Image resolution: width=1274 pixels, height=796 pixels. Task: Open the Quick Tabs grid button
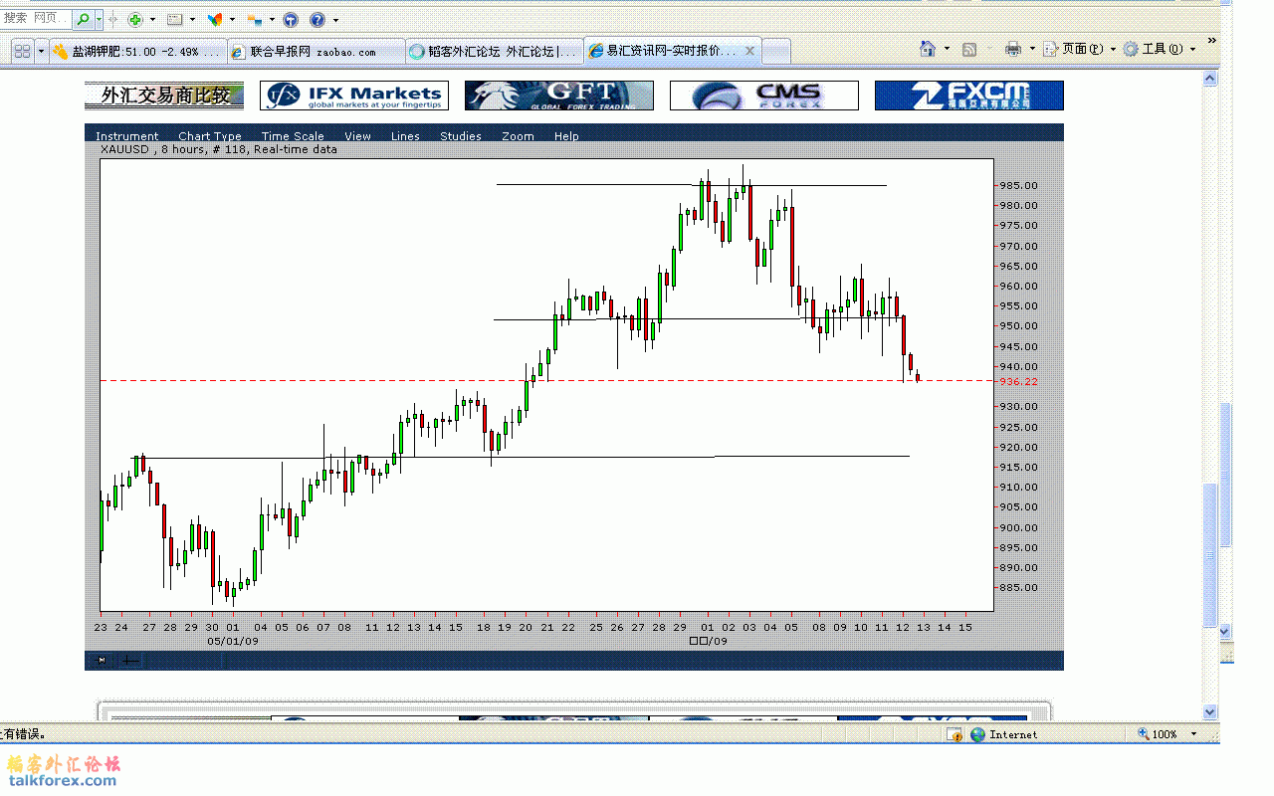pyautogui.click(x=22, y=51)
